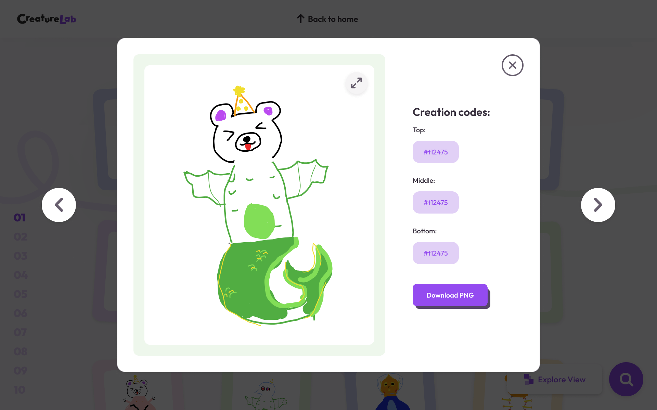Close the creature details dialog
Screen dimensions: 657x410
pos(512,65)
